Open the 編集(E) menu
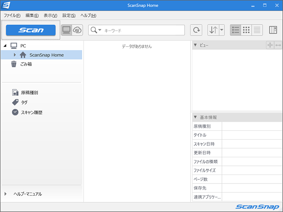This screenshot has width=283, height=212. (x=32, y=16)
